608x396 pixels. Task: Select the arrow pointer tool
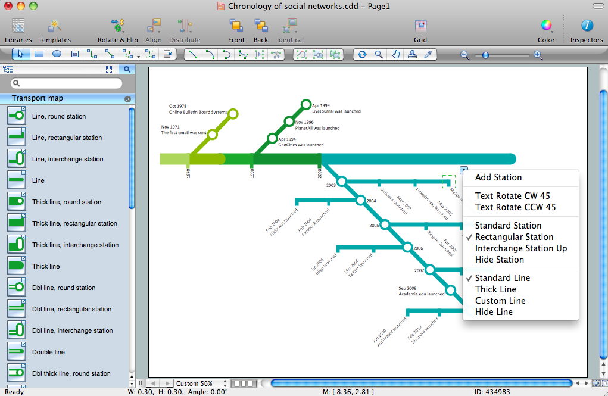pos(21,54)
